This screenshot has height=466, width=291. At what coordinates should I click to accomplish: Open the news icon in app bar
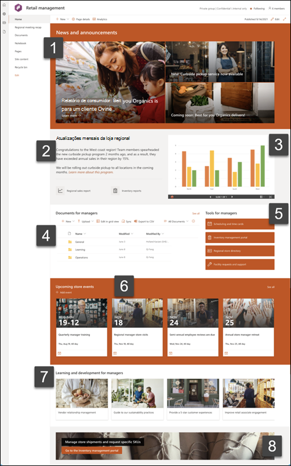coord(4,23)
